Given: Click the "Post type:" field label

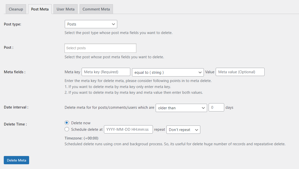Looking at the screenshot, I should coord(13,24).
